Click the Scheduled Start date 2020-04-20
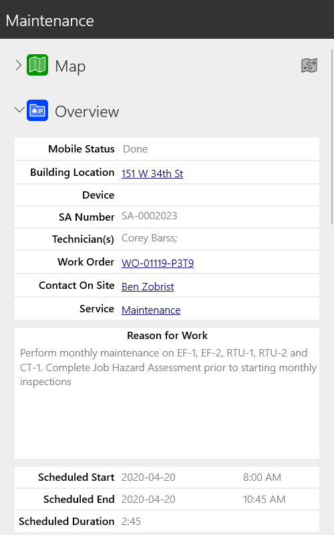This screenshot has height=535, width=334. pyautogui.click(x=148, y=477)
